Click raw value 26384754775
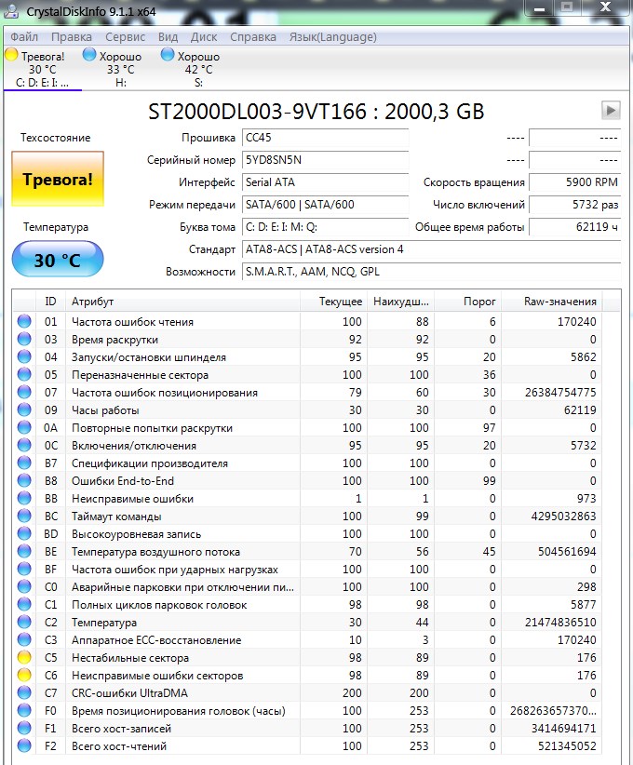The image size is (633, 765). (560, 392)
